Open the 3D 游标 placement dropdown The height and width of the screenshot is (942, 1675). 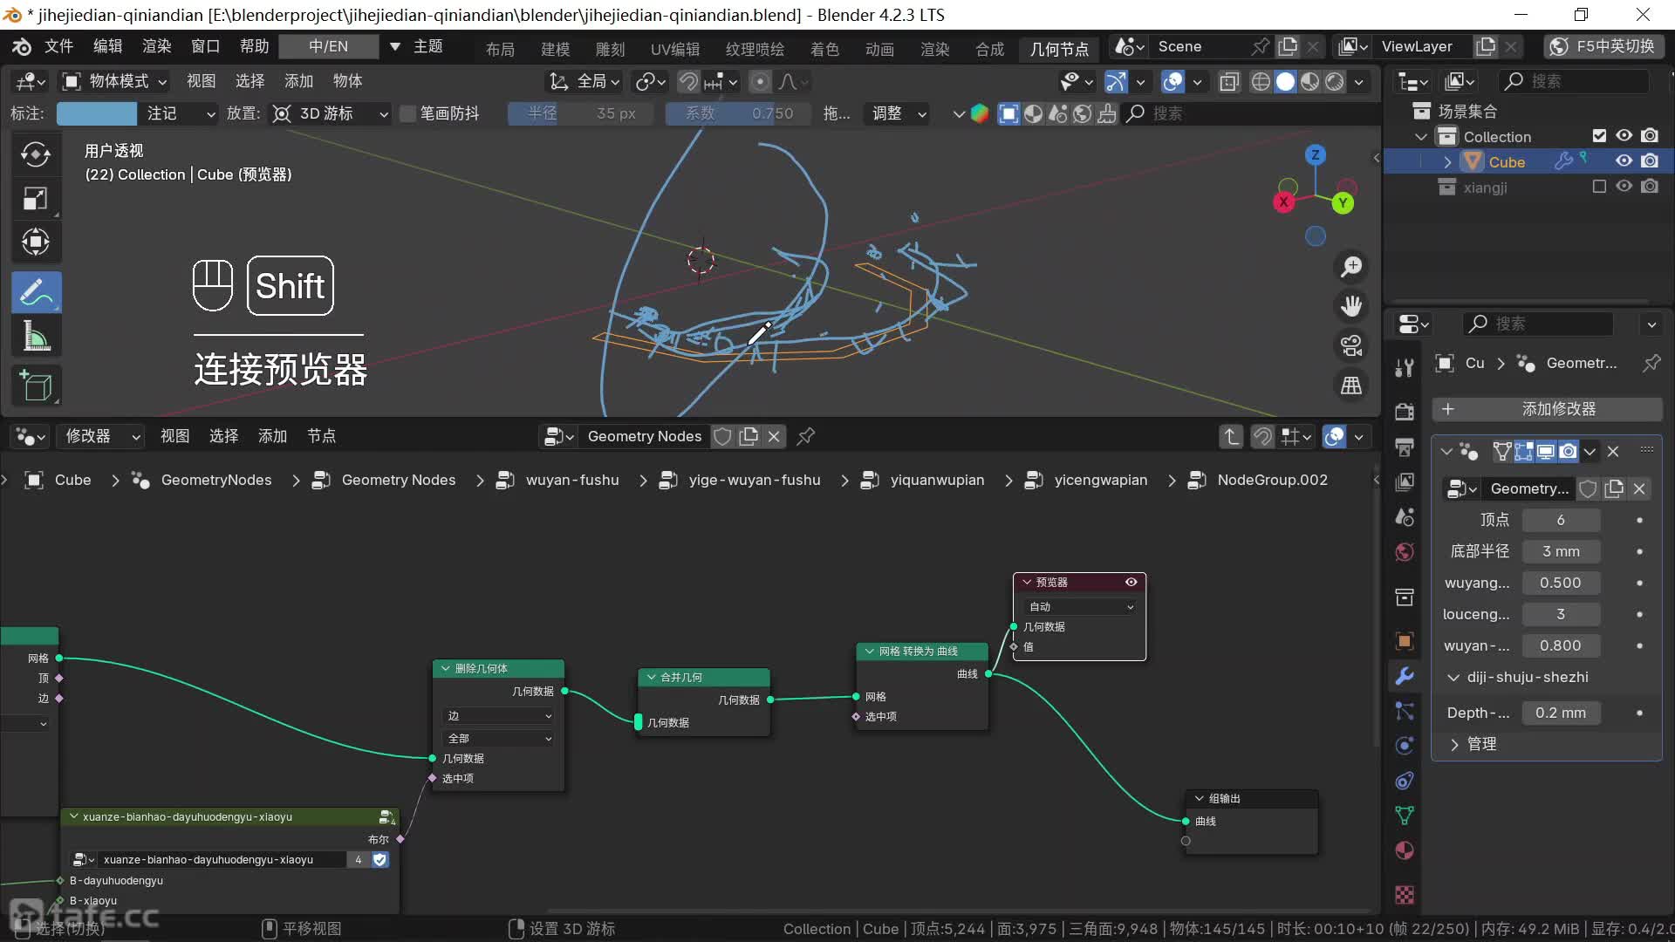coord(330,113)
